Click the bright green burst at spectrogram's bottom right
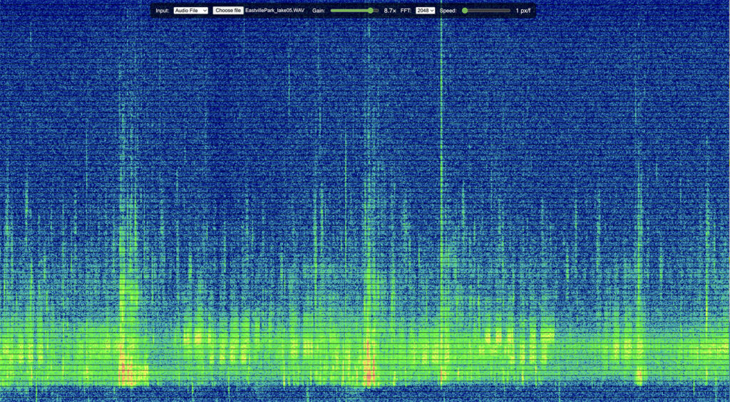 (639, 376)
